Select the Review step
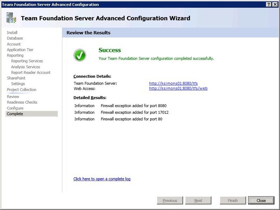Image resolution: width=280 pixels, height=210 pixels. pyautogui.click(x=13, y=97)
